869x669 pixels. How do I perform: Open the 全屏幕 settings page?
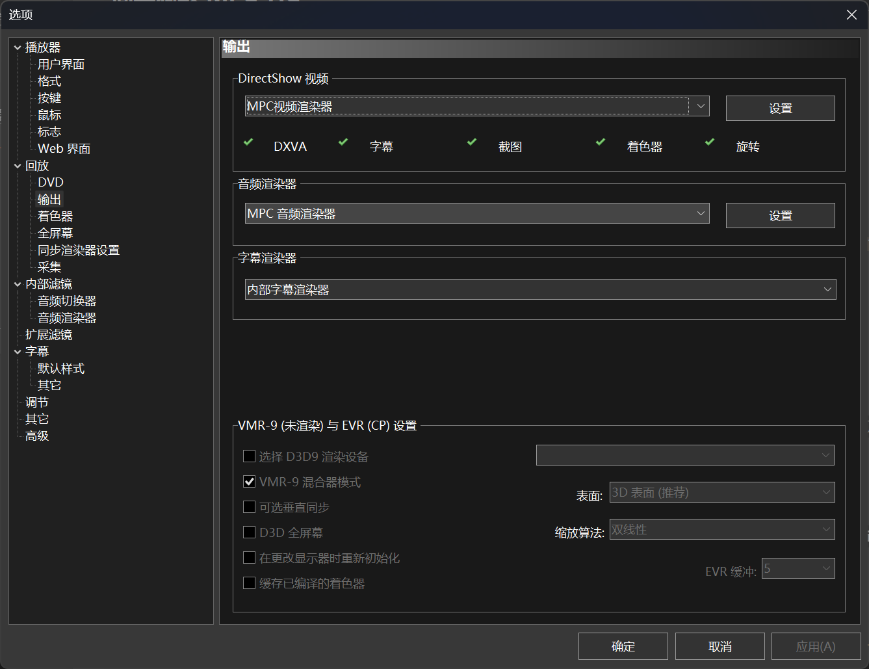click(x=55, y=233)
